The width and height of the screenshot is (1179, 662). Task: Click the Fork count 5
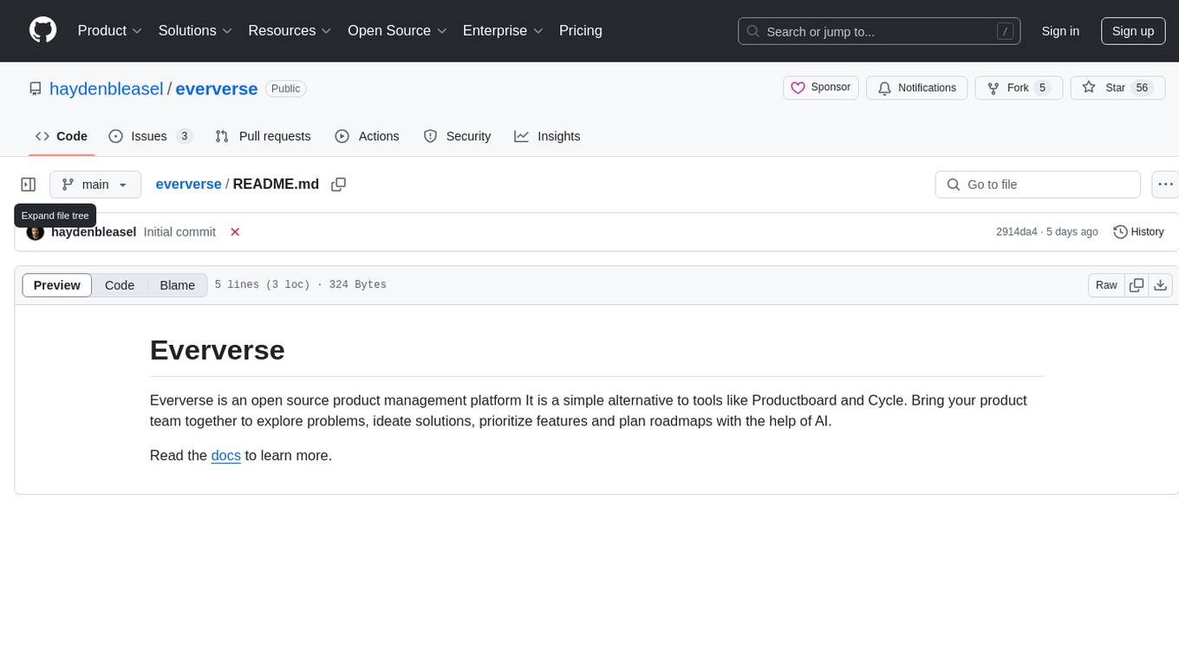point(1043,88)
